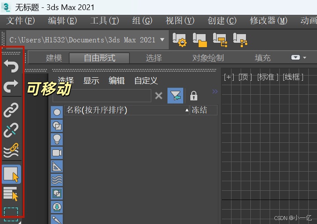Clear the scene explorer search filter X

coord(159,96)
